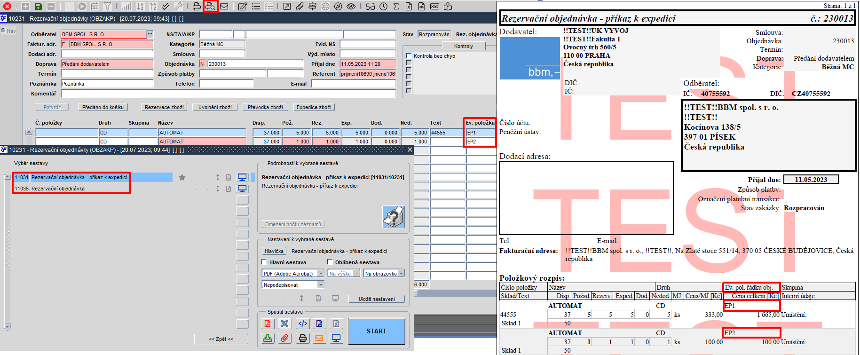The image size is (860, 355).
Task: Click the Předáno do košíku button
Action: (103, 107)
